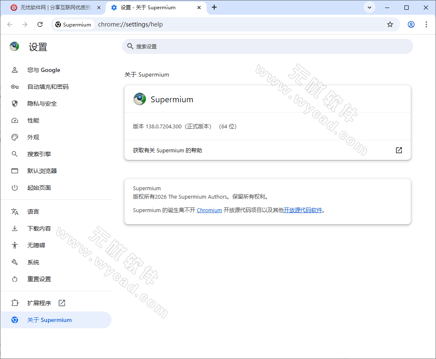
Task: Select 性能 in the settings sidebar
Action: 33,120
